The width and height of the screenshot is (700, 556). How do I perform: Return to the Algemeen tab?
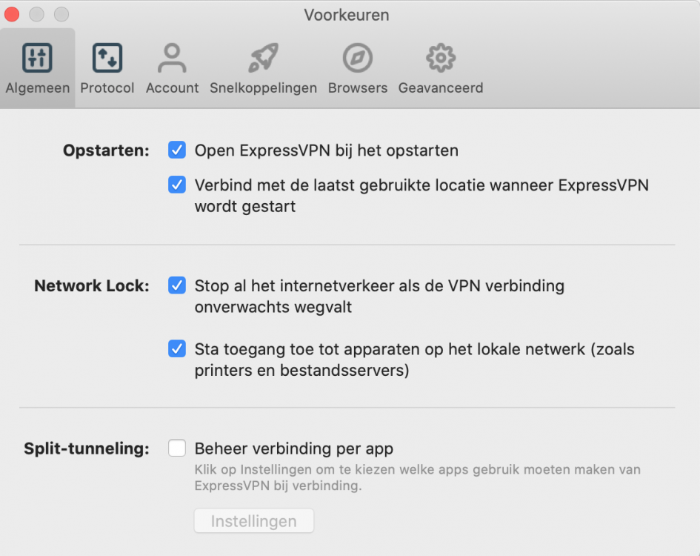click(37, 67)
